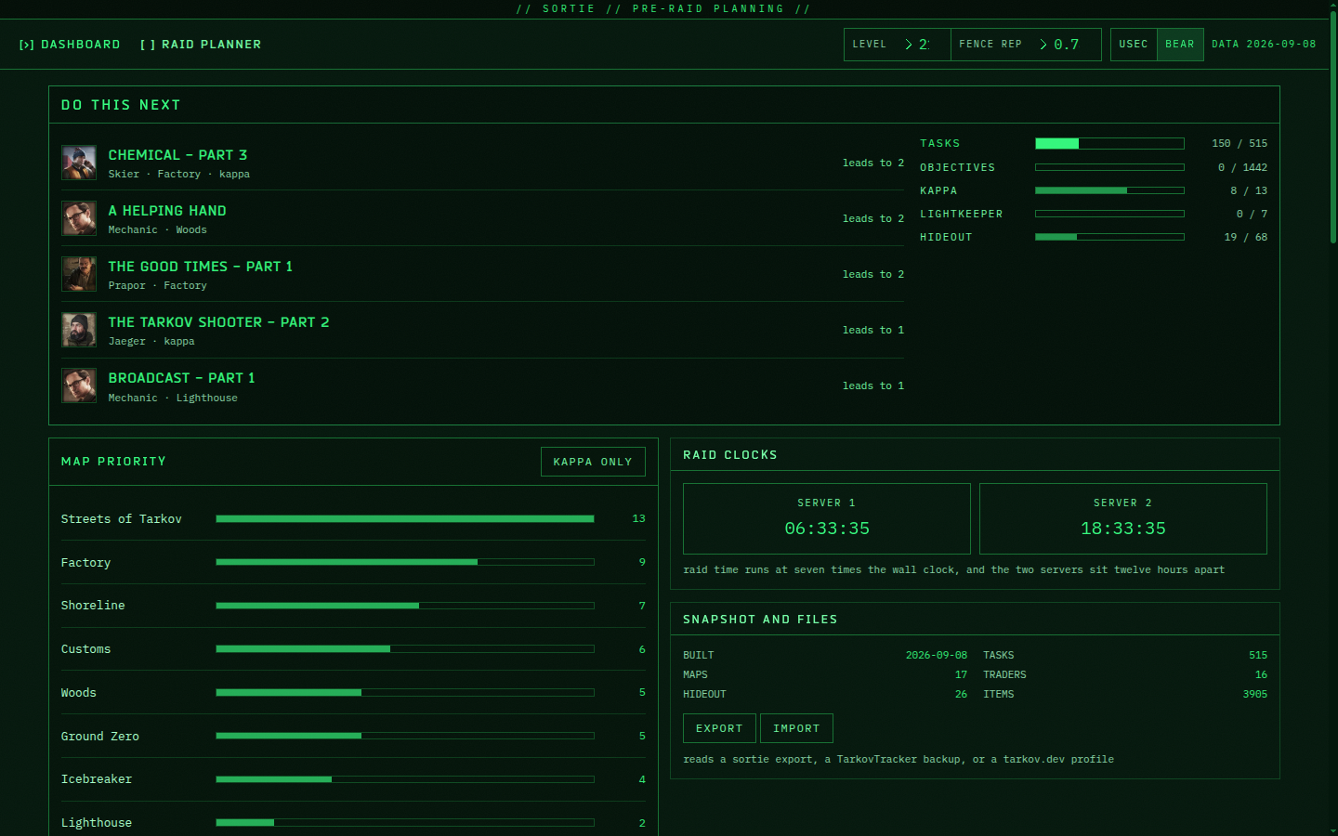Click the Objectives progress bar
Image resolution: width=1338 pixels, height=836 pixels.
tap(1109, 167)
